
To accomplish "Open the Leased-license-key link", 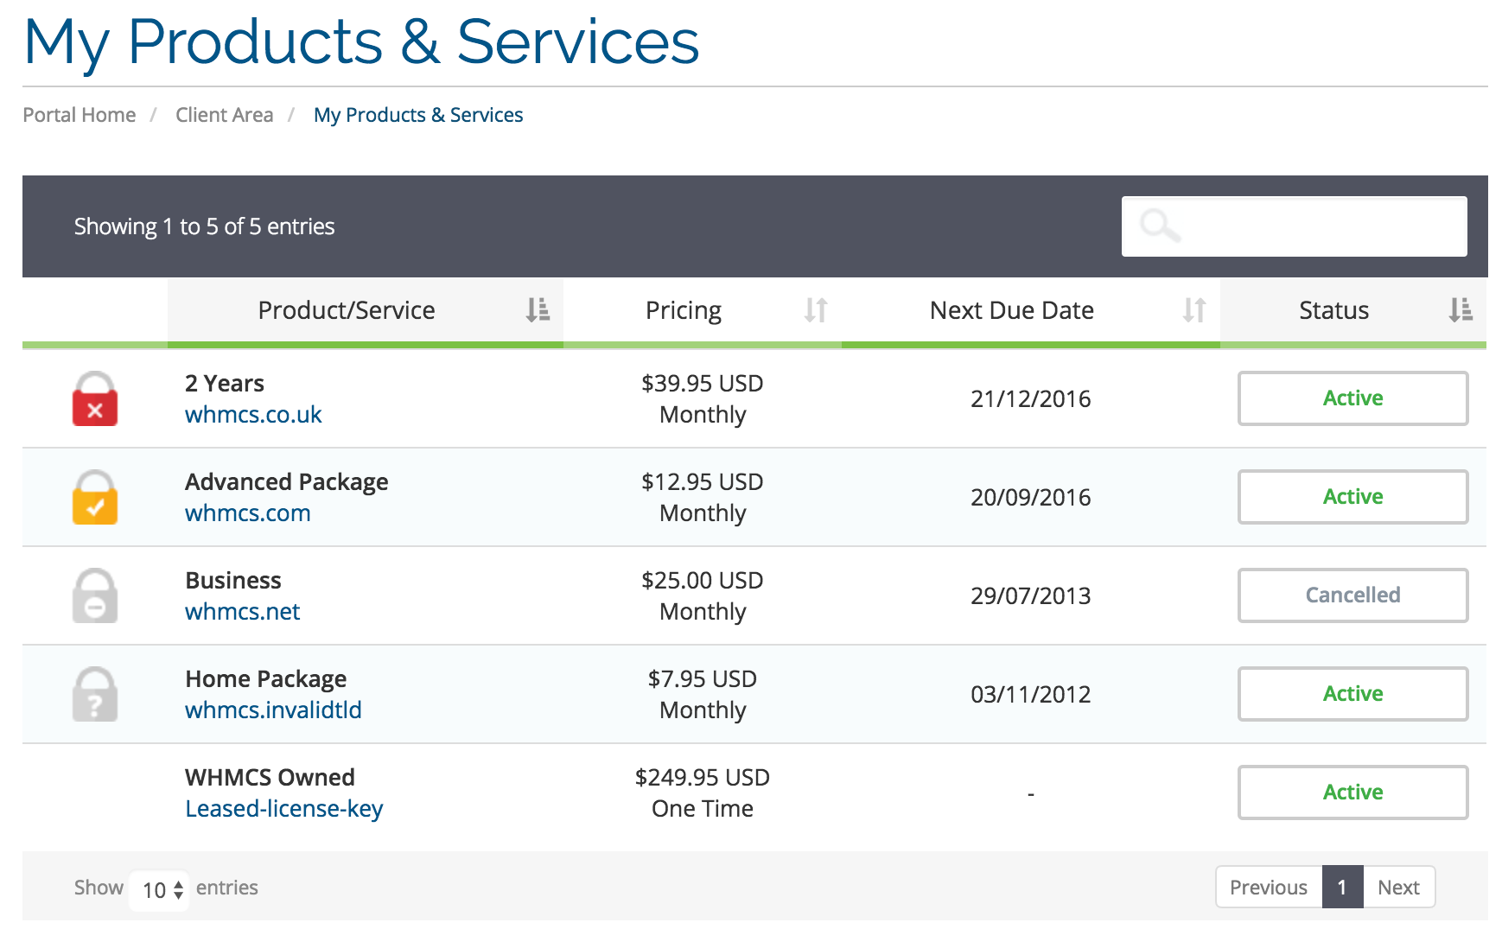I will coord(283,809).
